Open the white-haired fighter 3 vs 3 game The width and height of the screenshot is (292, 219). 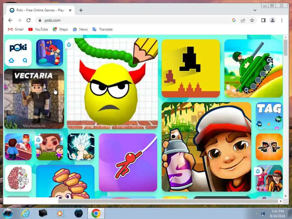click(x=81, y=147)
